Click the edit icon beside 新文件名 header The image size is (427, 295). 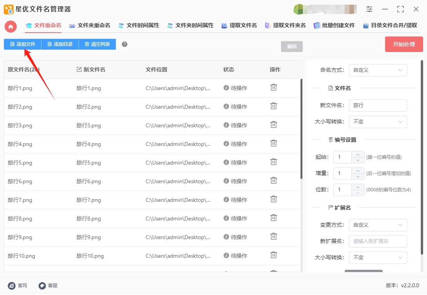tap(79, 69)
